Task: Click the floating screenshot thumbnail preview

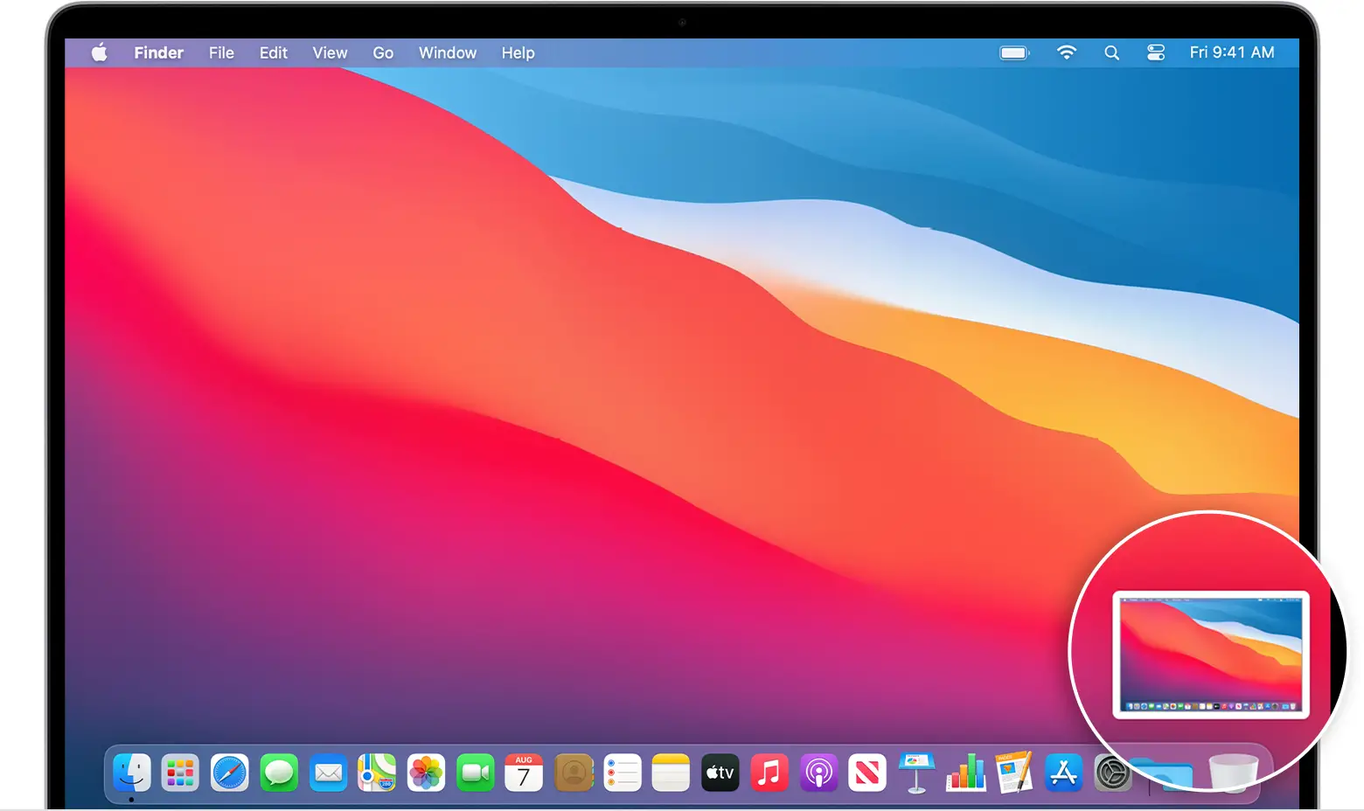Action: click(x=1210, y=655)
